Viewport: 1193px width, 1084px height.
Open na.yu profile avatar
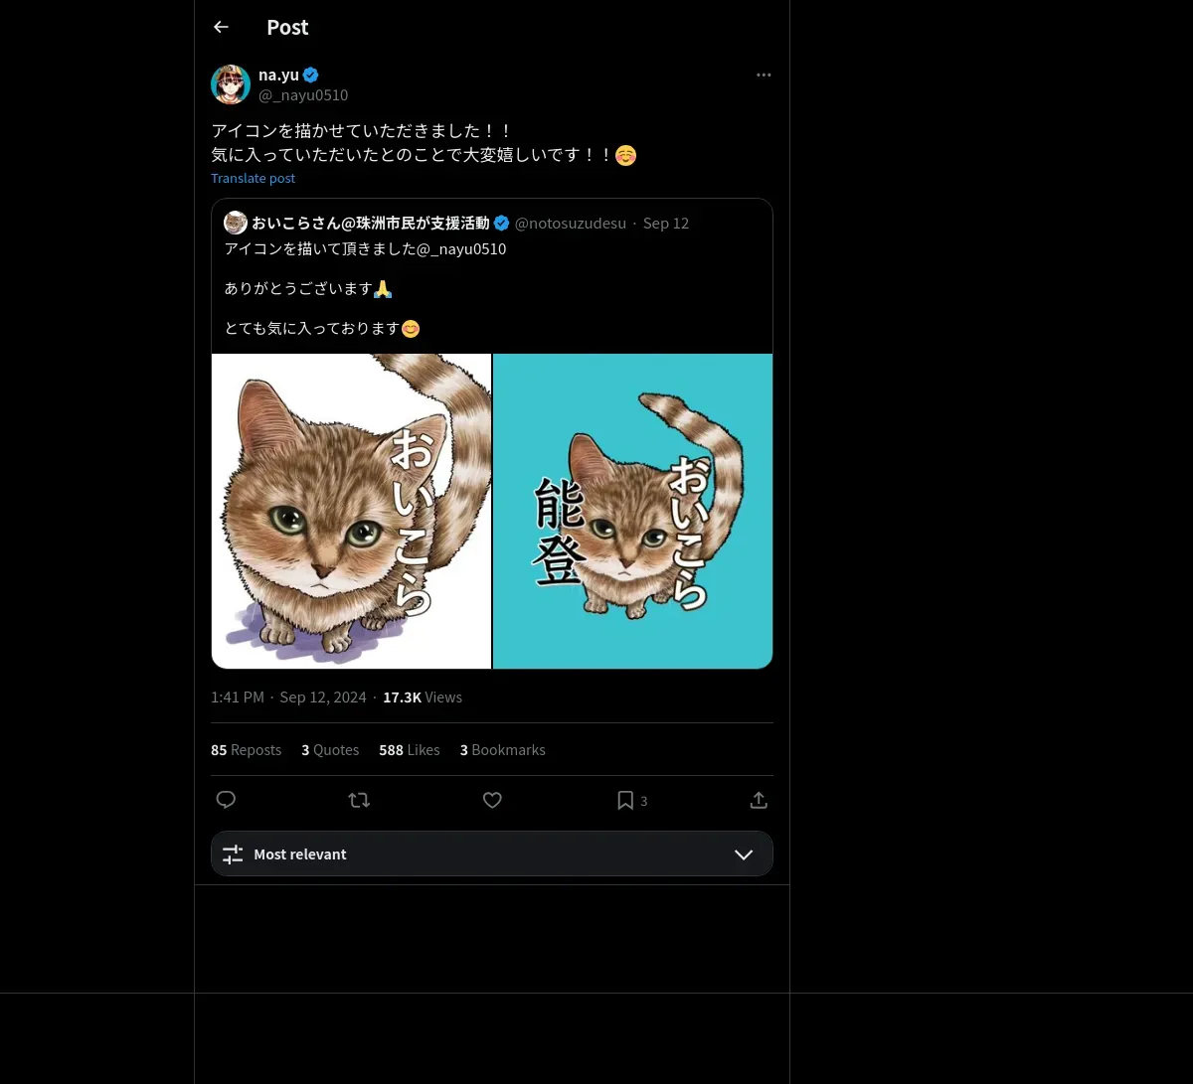tap(231, 84)
